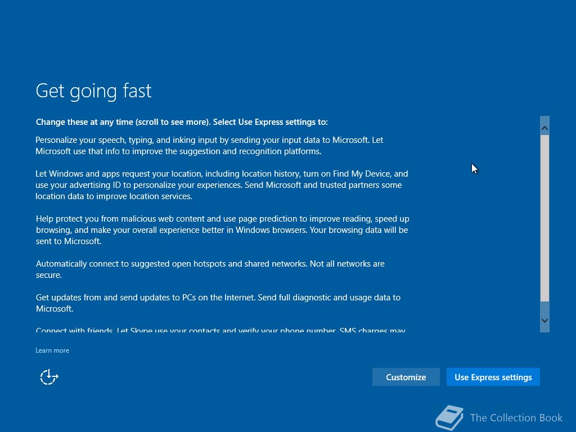The image size is (576, 432).
Task: Click the location and Find My Device paragraph
Action: point(222,184)
